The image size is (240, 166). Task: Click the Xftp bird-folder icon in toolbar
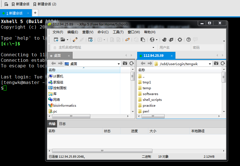click(171, 40)
